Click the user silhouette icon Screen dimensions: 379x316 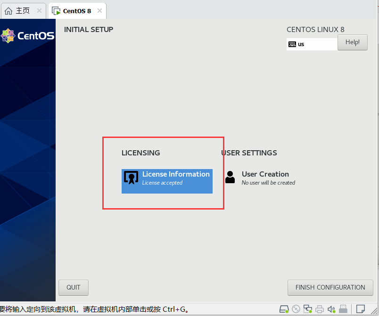(230, 178)
